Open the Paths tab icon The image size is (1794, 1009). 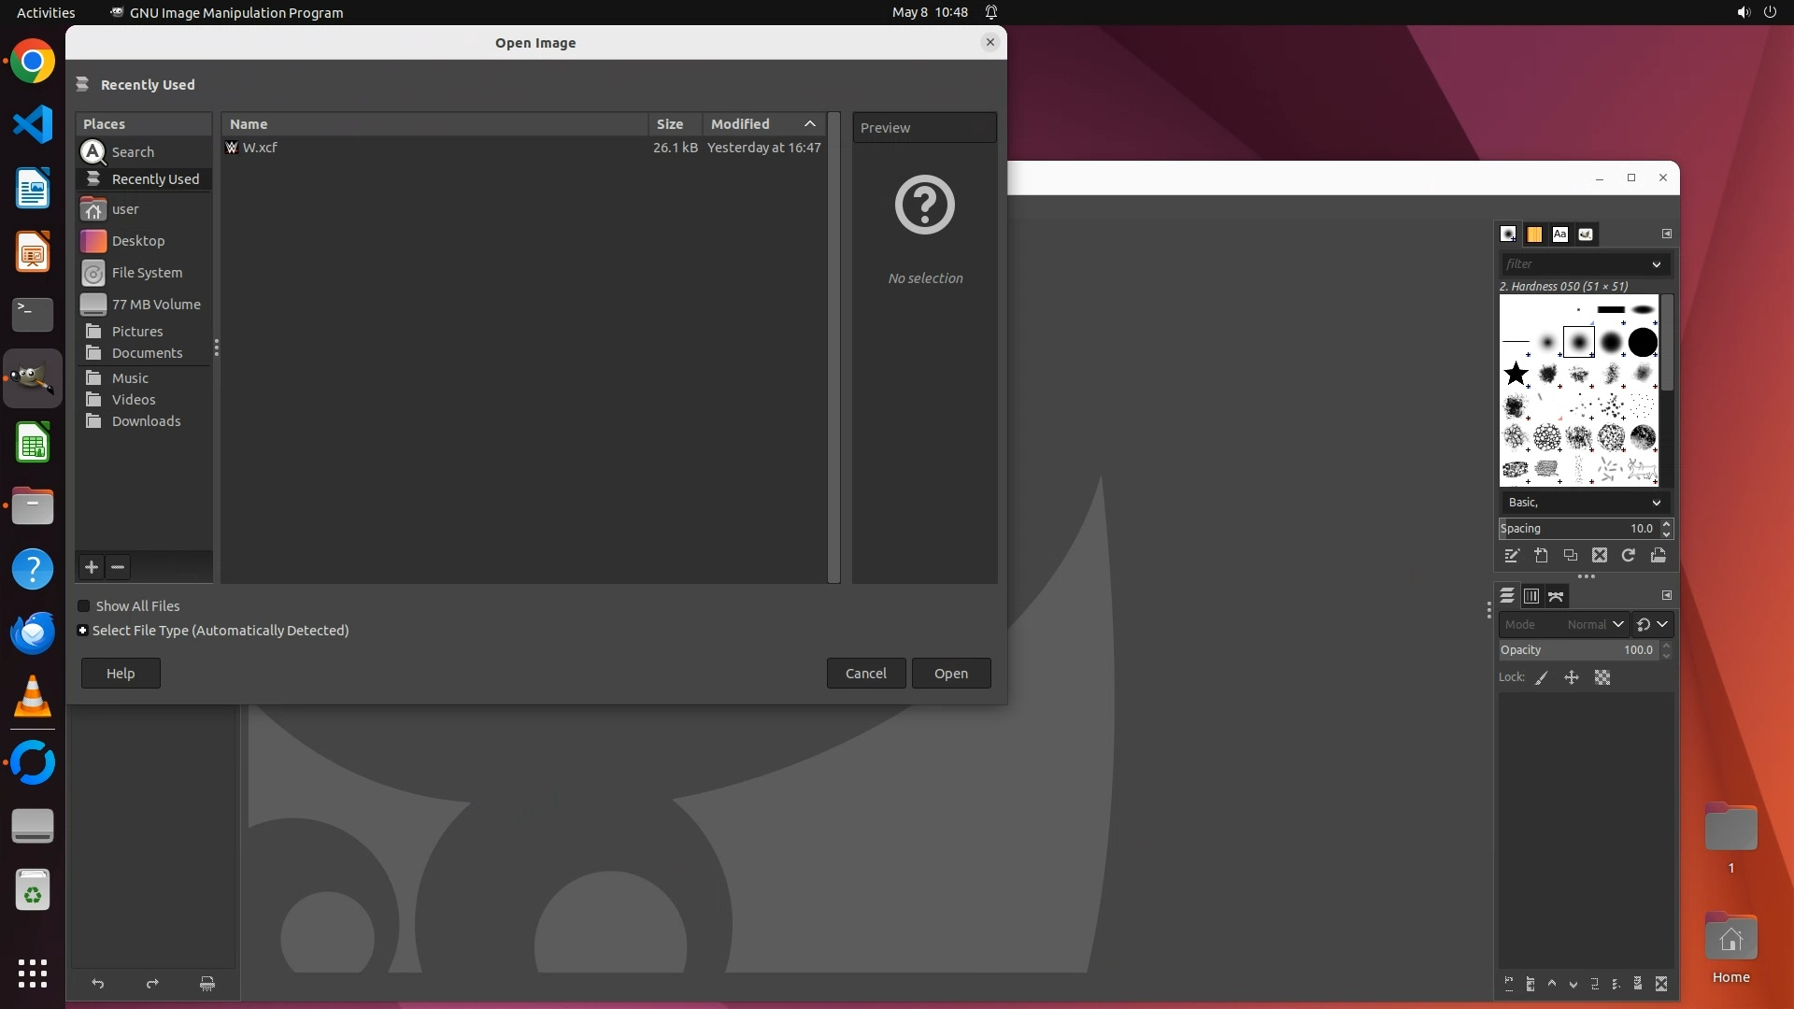point(1556,596)
